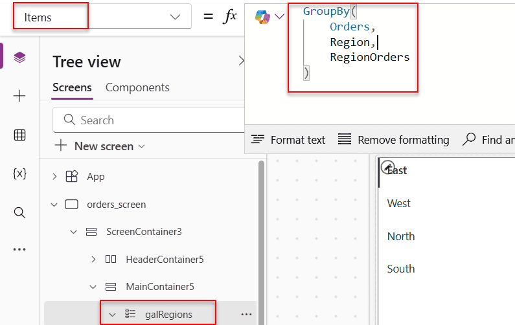Click the orders_screen screen icon
515x325 pixels.
coord(72,205)
